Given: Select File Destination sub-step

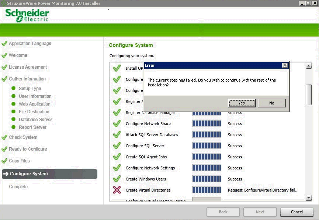Looking at the screenshot, I should pyautogui.click(x=34, y=111).
